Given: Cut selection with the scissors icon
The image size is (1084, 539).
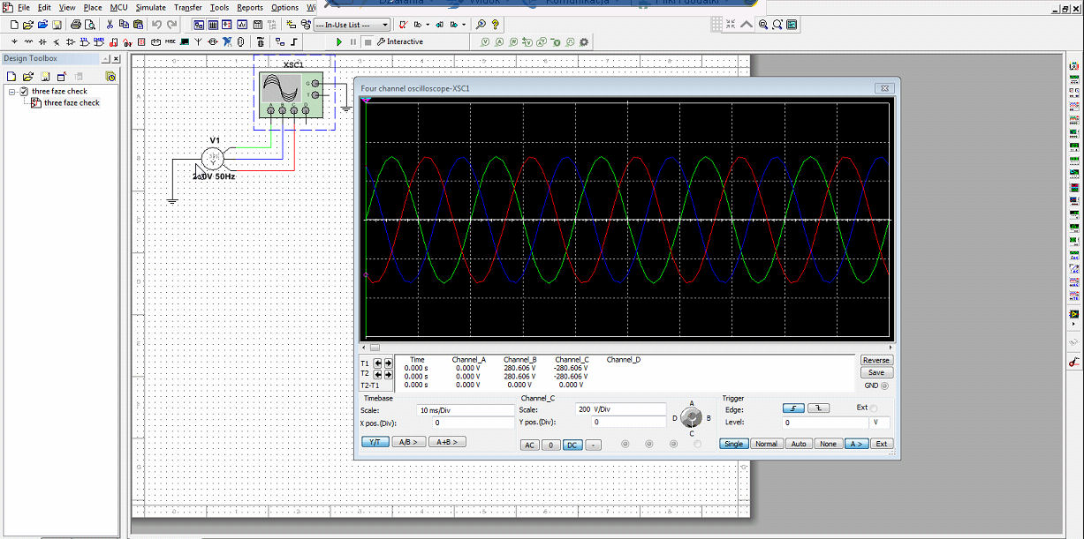Looking at the screenshot, I should 110,25.
